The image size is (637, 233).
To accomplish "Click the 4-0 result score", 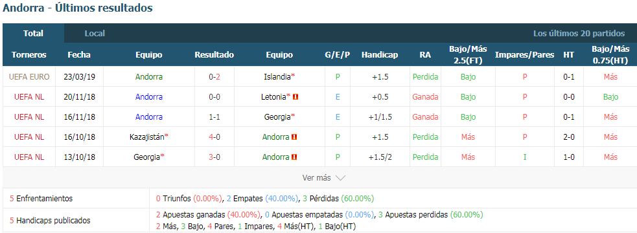I will click(214, 137).
